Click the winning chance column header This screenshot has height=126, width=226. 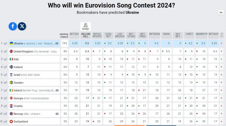[64, 35]
